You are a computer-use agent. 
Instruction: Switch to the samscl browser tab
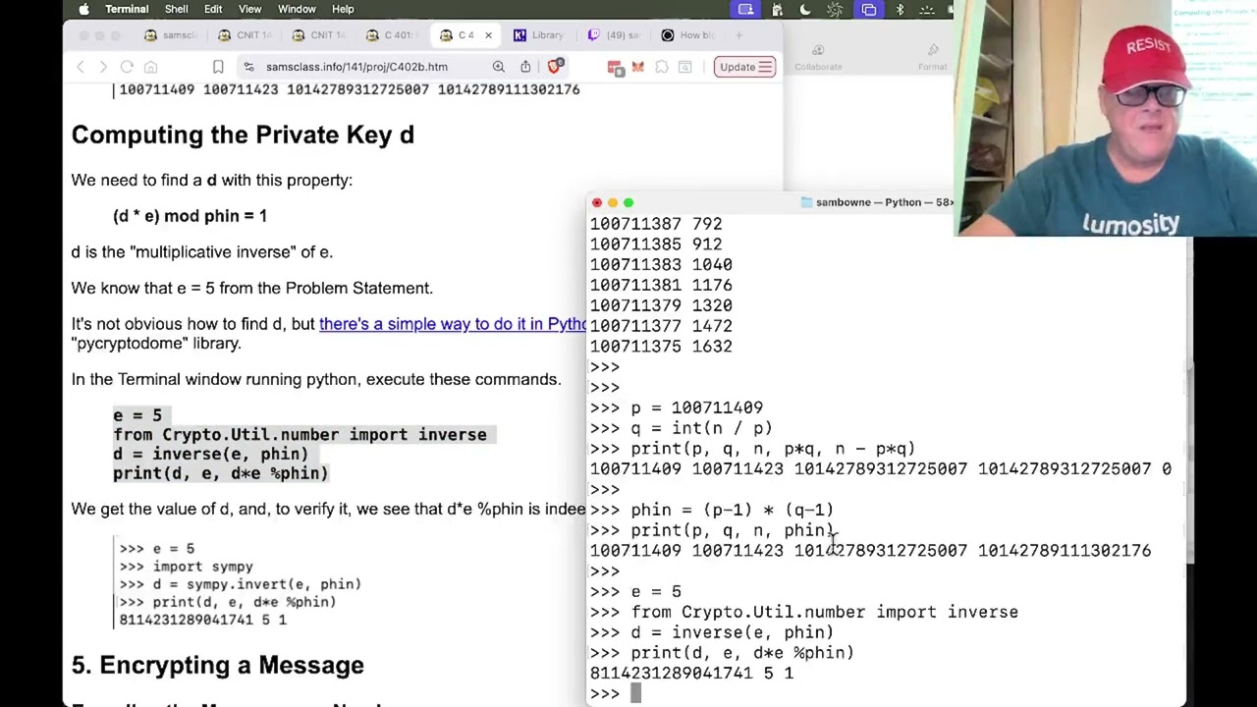tap(170, 35)
